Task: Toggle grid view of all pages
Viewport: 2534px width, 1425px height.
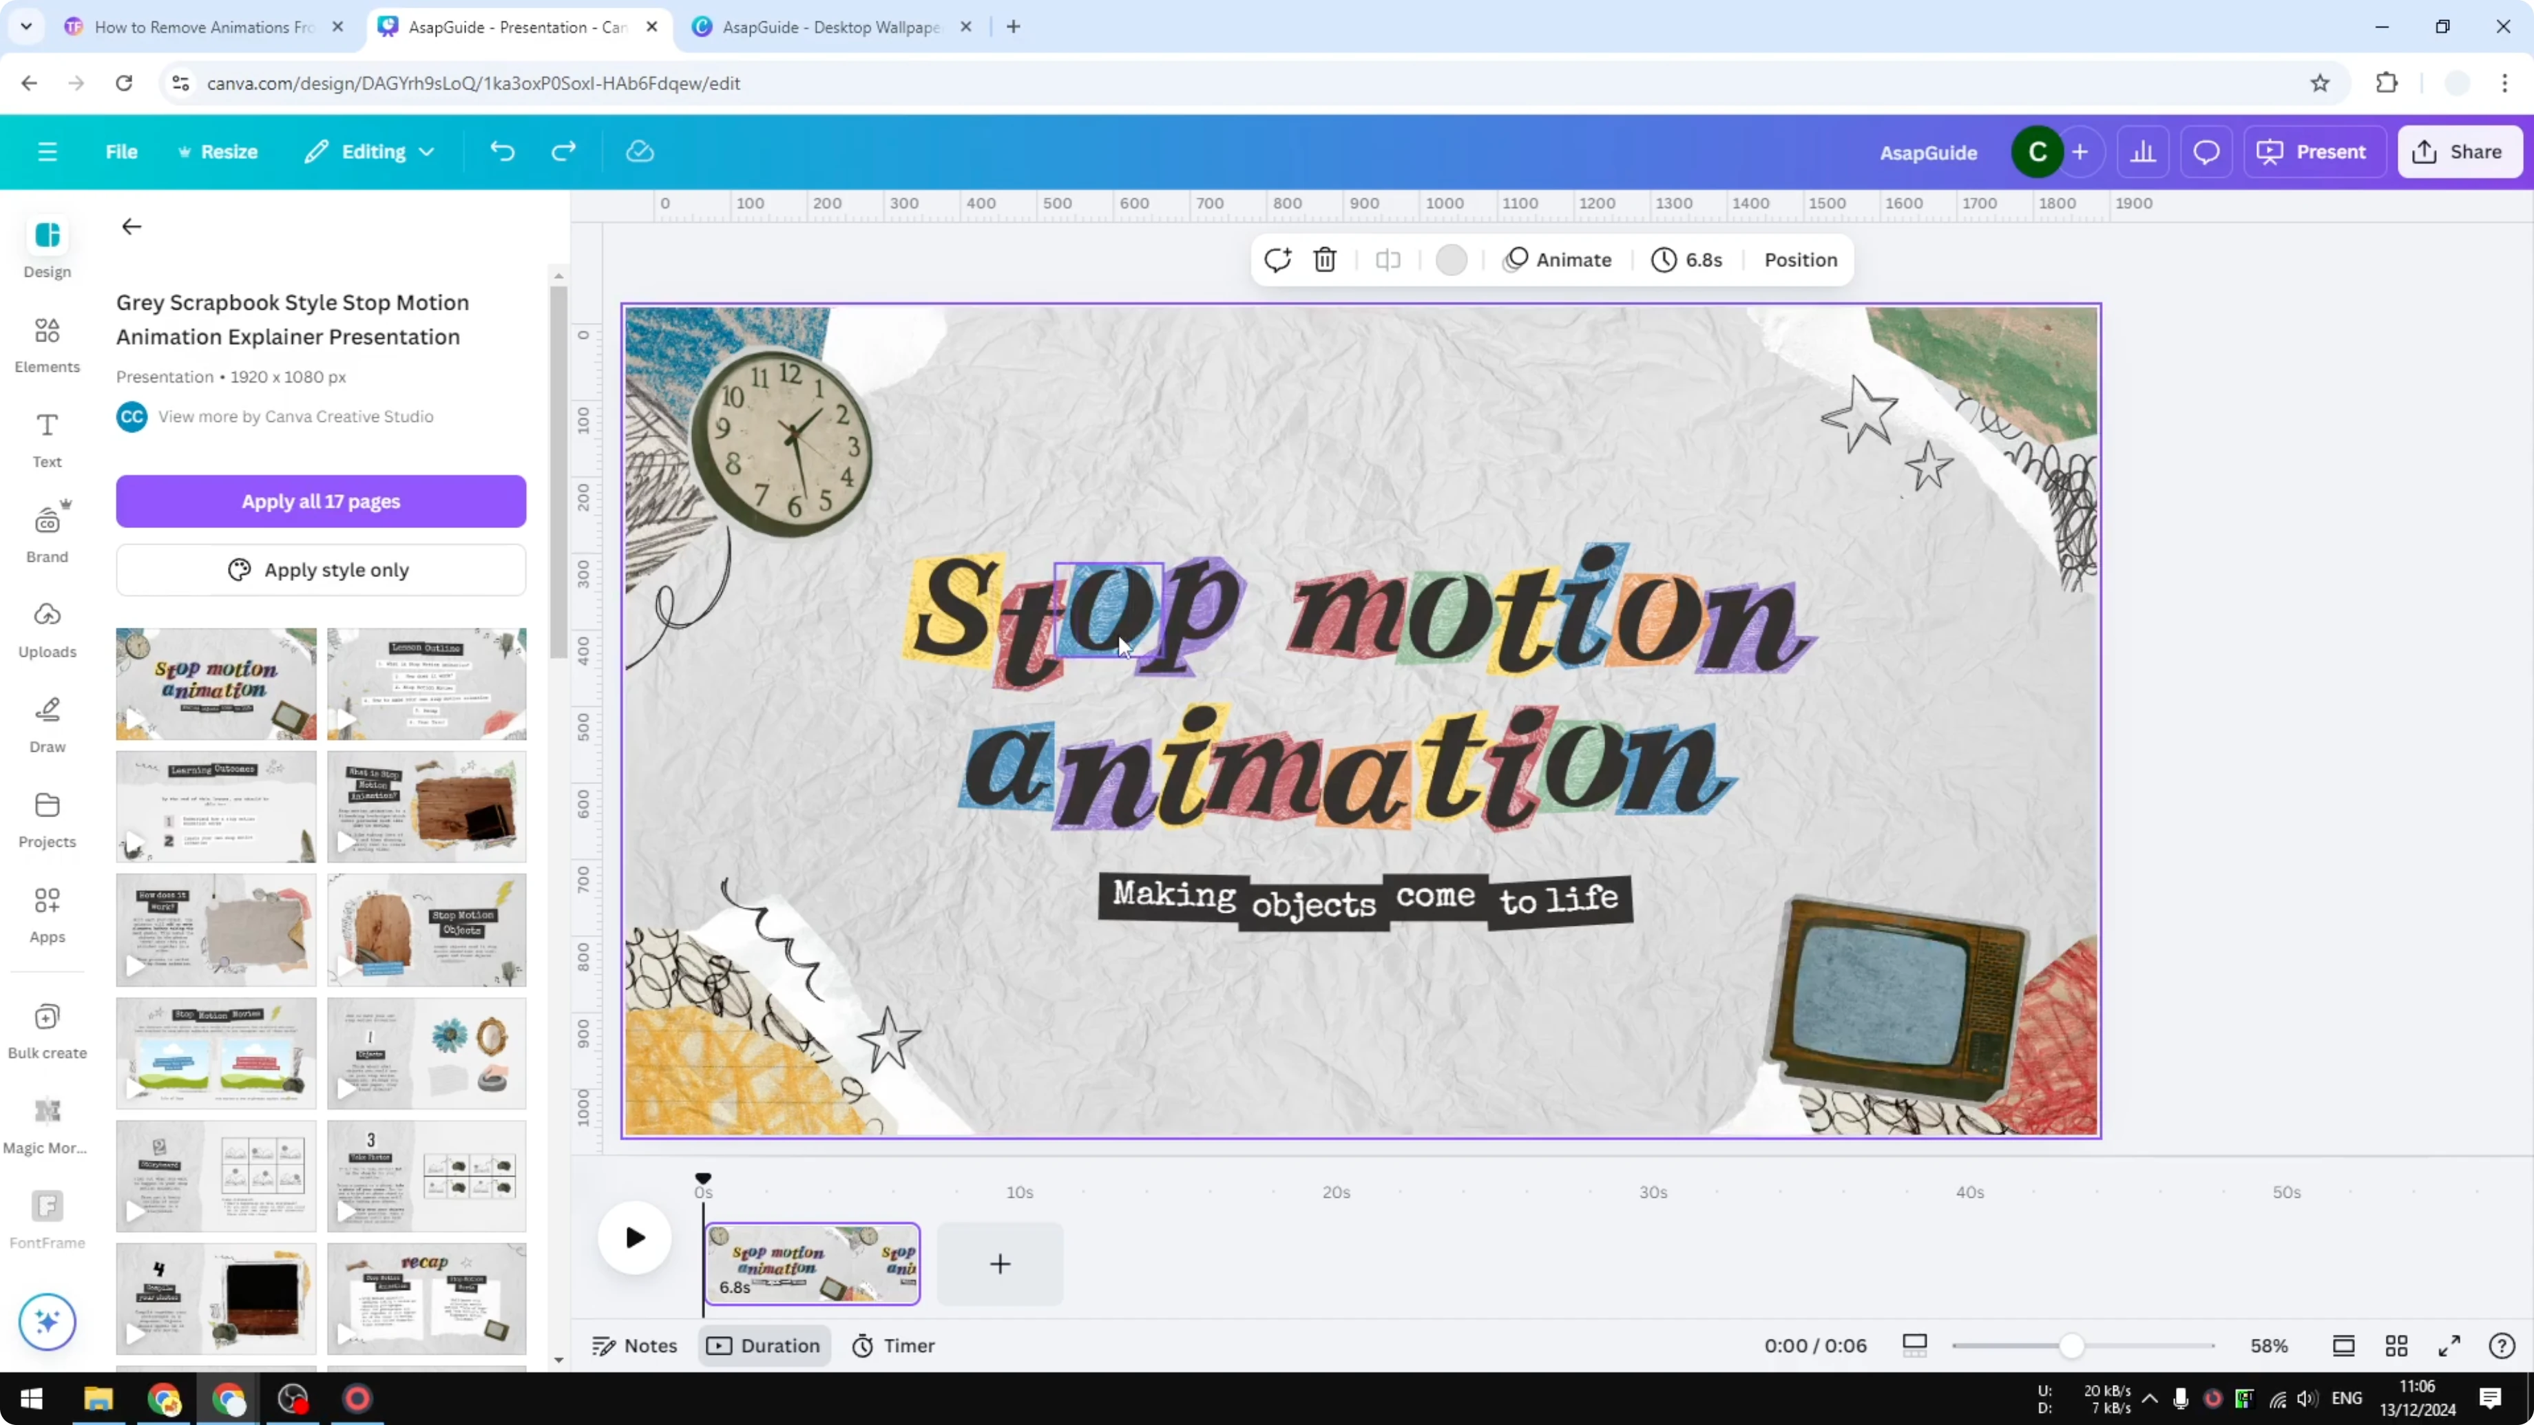Action: click(2396, 1345)
